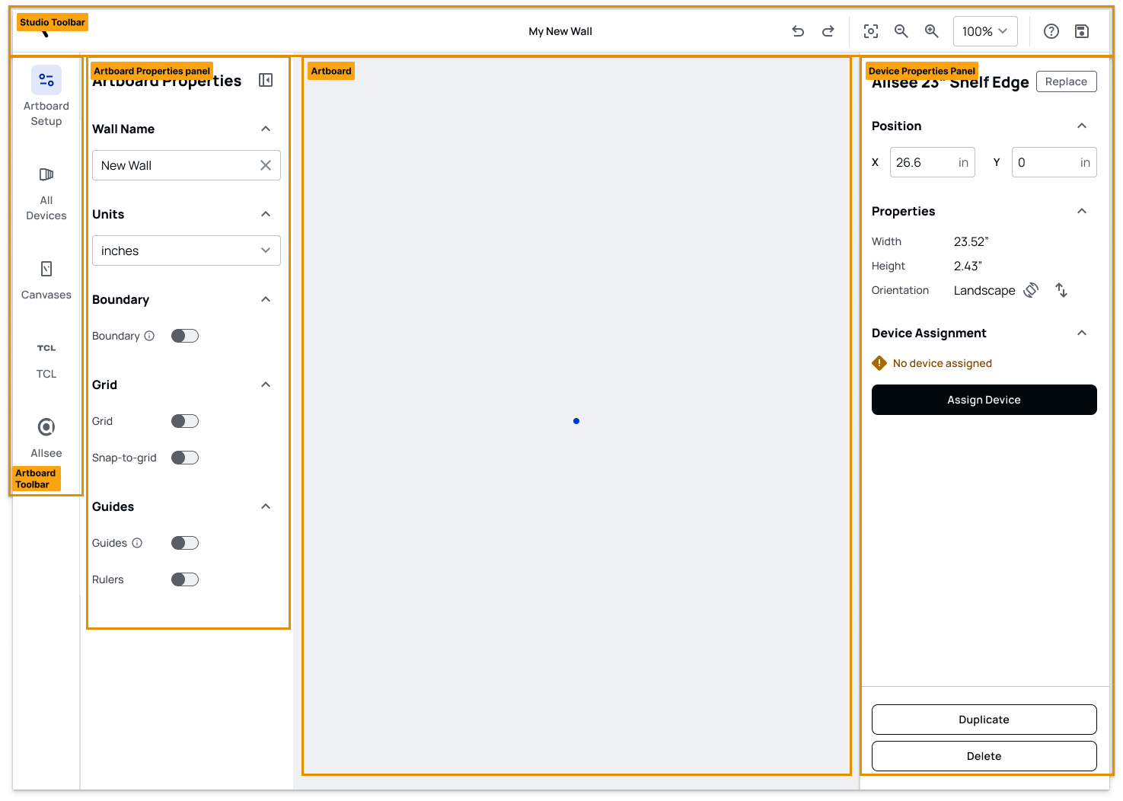Click the Assign Device button
The height and width of the screenshot is (801, 1123).
[984, 400]
